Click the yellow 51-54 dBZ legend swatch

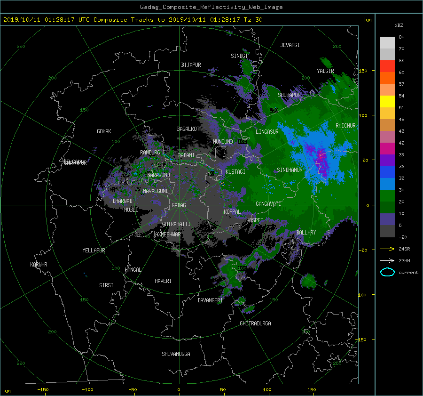point(387,101)
